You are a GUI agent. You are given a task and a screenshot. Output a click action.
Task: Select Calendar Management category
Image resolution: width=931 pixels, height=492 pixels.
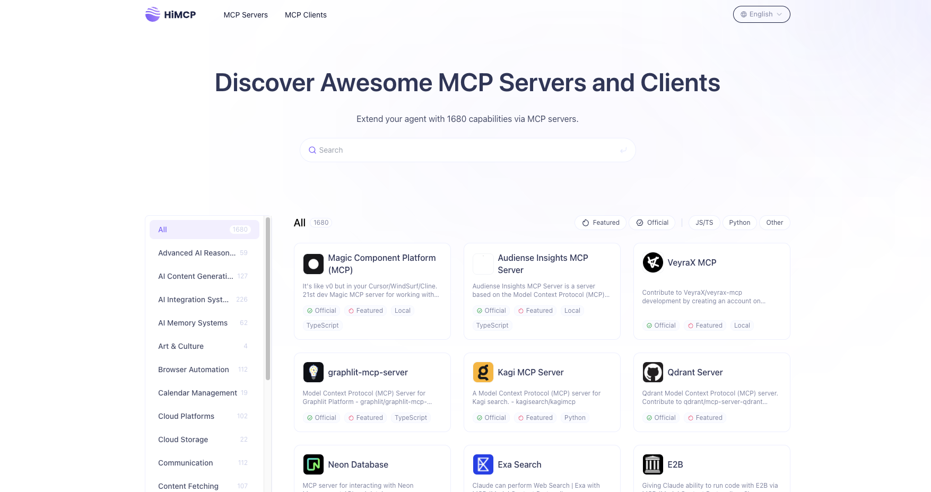[204, 393]
